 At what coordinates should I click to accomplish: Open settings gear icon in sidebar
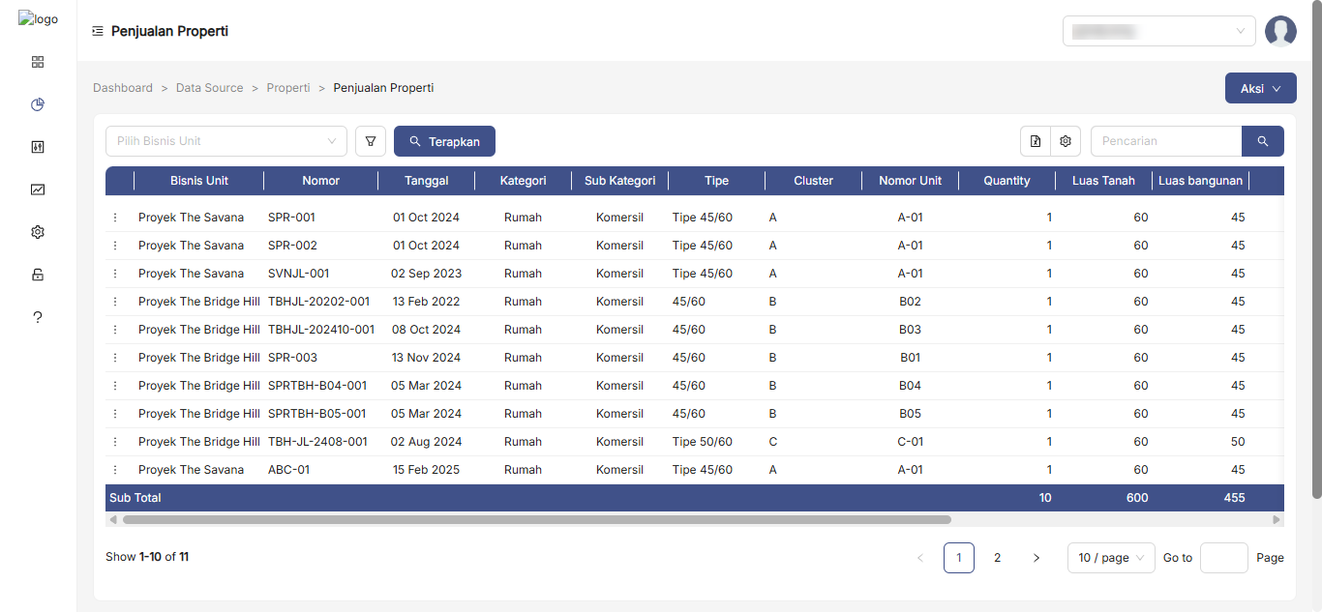pyautogui.click(x=38, y=232)
